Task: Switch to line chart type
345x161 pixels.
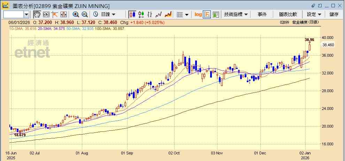Action: pos(159,15)
